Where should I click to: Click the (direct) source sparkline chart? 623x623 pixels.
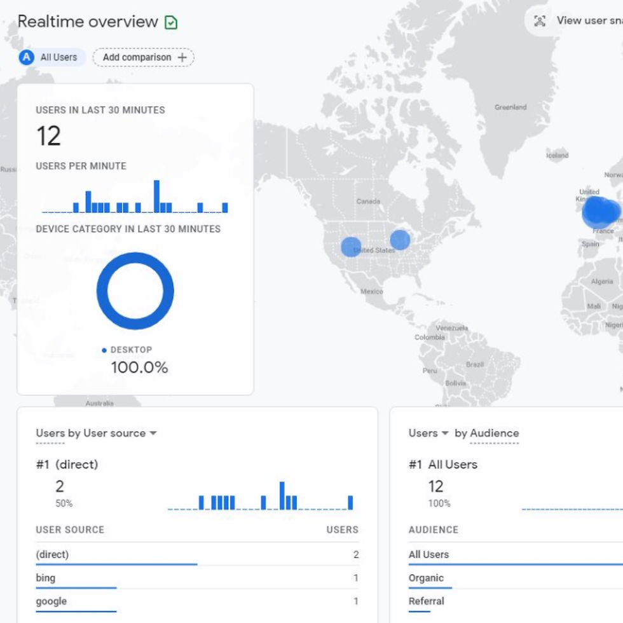[x=261, y=496]
